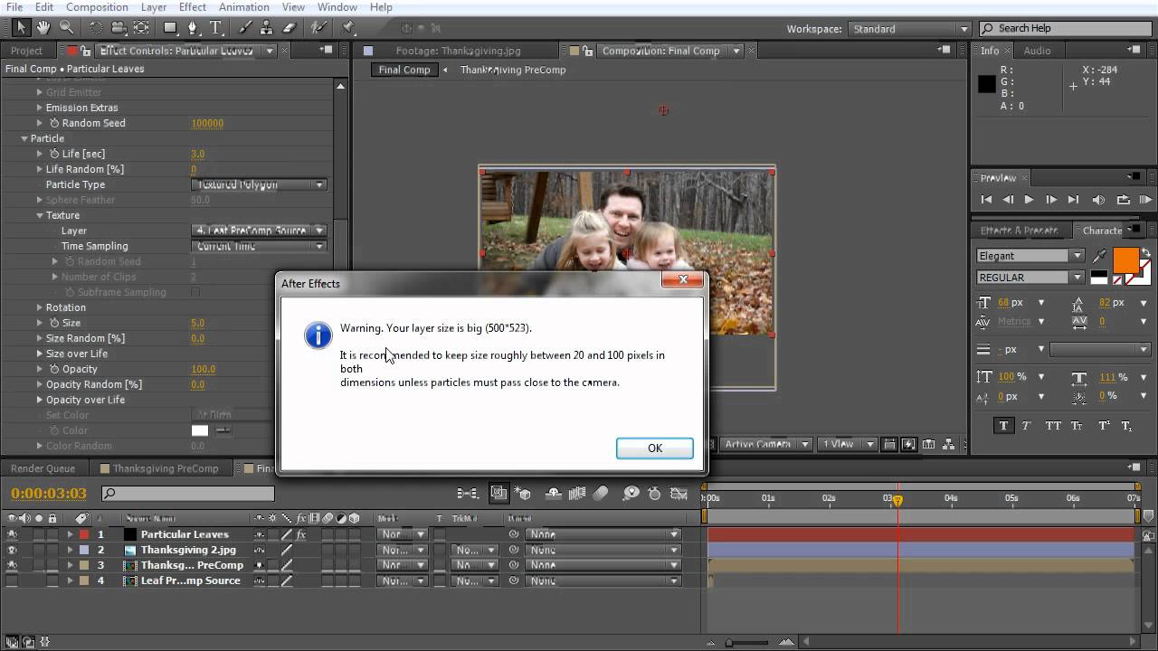This screenshot has width=1158, height=651.
Task: Toggle the Subframe Sampling checkbox
Action: pos(195,292)
